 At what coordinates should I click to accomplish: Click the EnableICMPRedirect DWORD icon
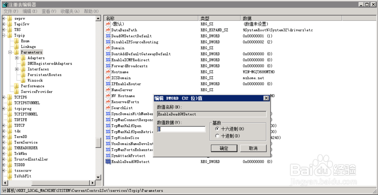(108, 60)
